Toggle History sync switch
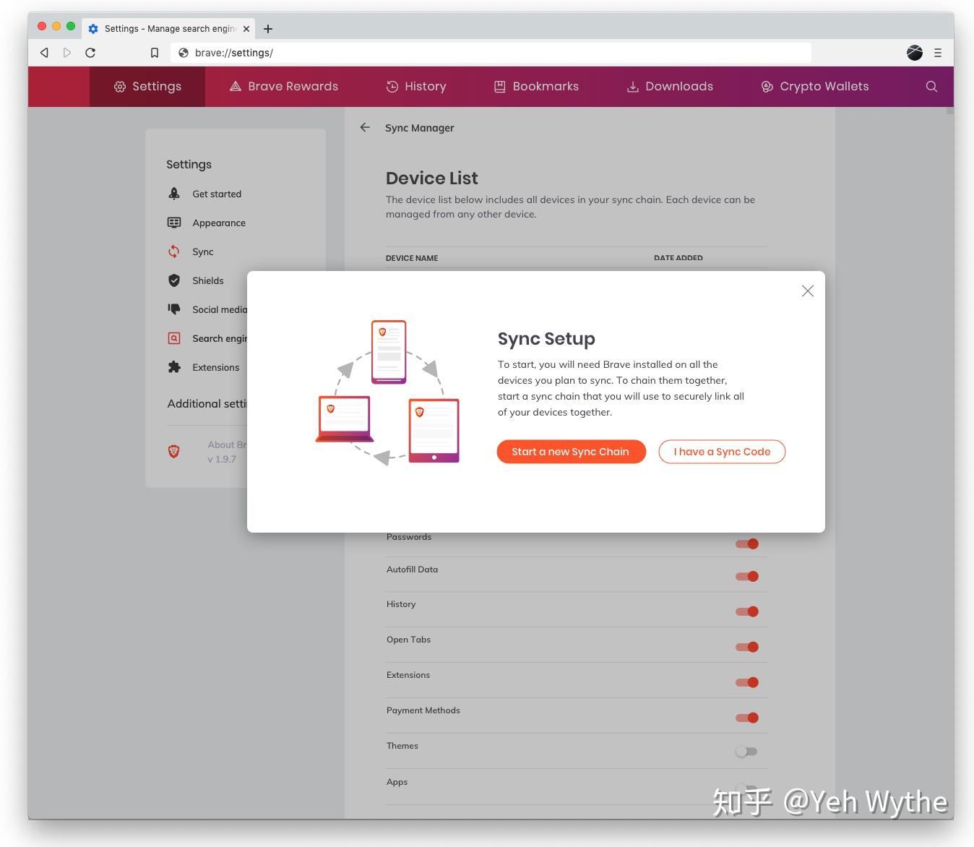This screenshot has height=847, width=974. coord(747,611)
